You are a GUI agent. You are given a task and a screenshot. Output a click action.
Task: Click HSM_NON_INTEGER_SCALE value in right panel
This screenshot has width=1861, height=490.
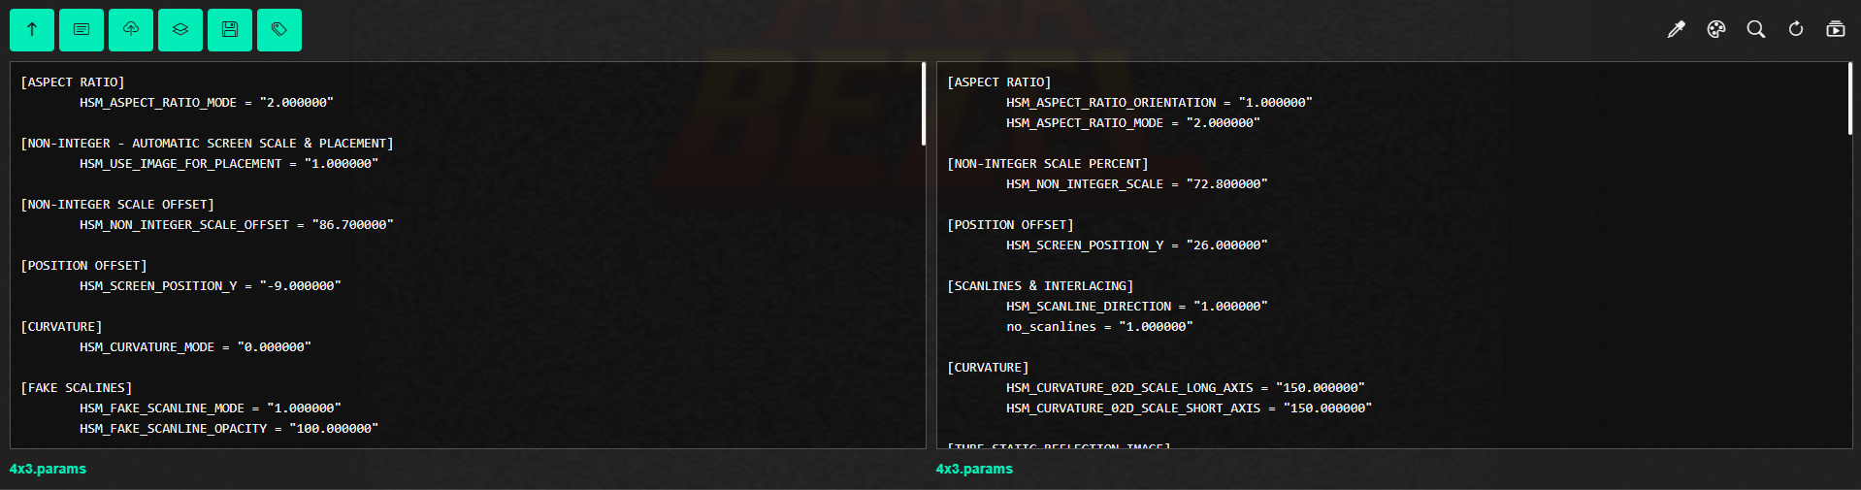pos(1226,184)
